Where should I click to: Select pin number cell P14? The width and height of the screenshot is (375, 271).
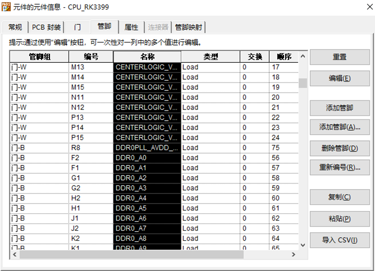pyautogui.click(x=91, y=127)
